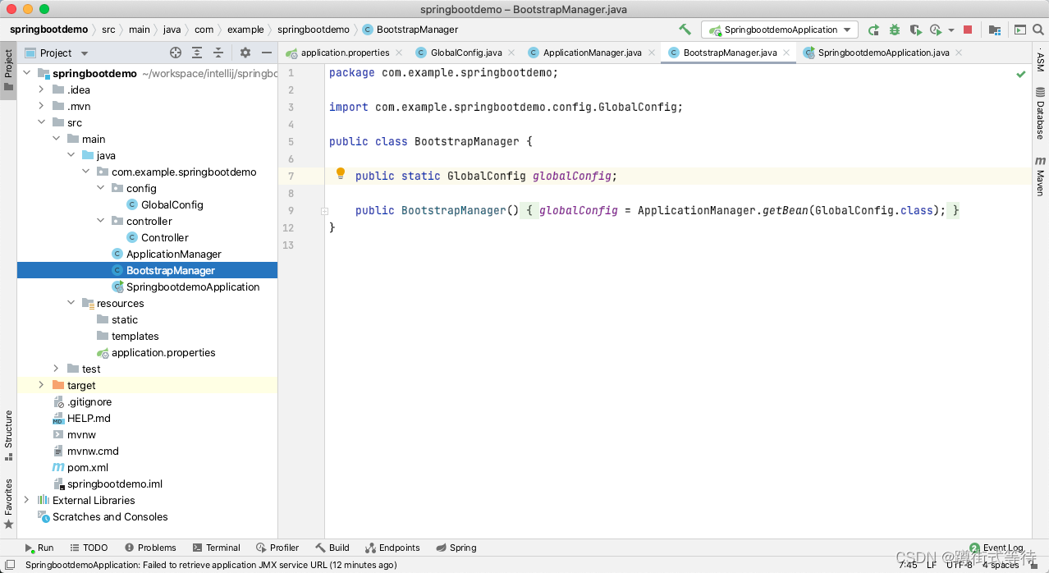Toggle the Structure side tool window
Image resolution: width=1049 pixels, height=573 pixels.
point(8,437)
